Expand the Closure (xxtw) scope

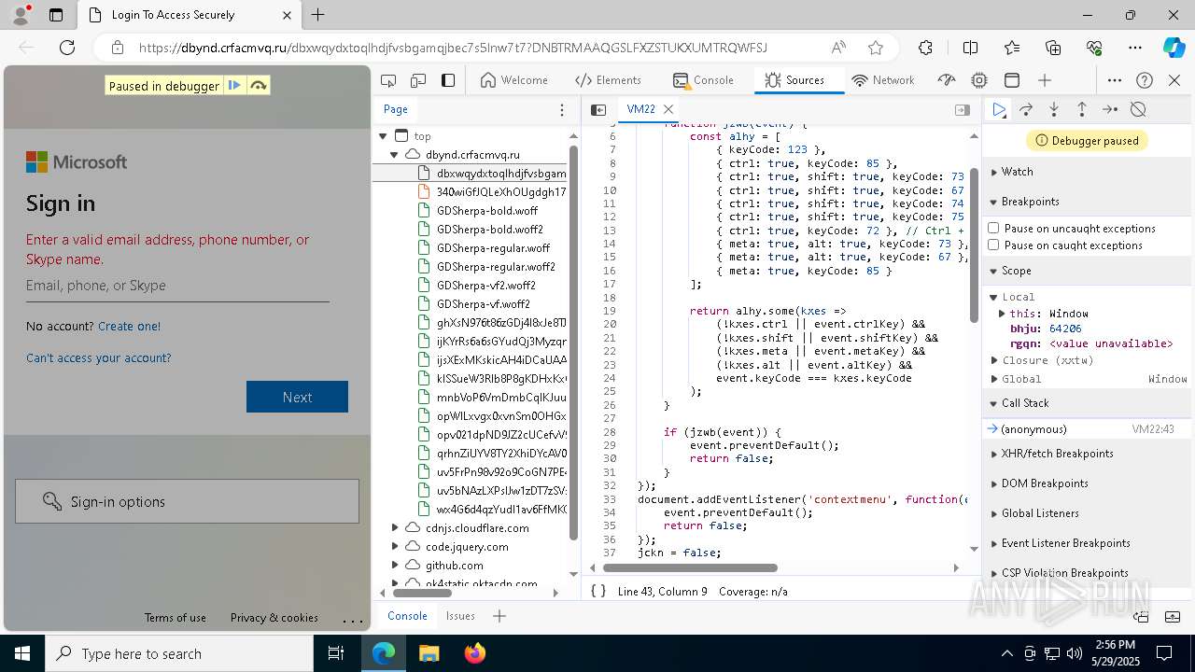click(994, 360)
